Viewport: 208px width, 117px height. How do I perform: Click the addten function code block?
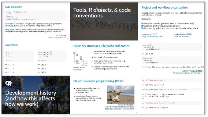[x=36, y=16]
